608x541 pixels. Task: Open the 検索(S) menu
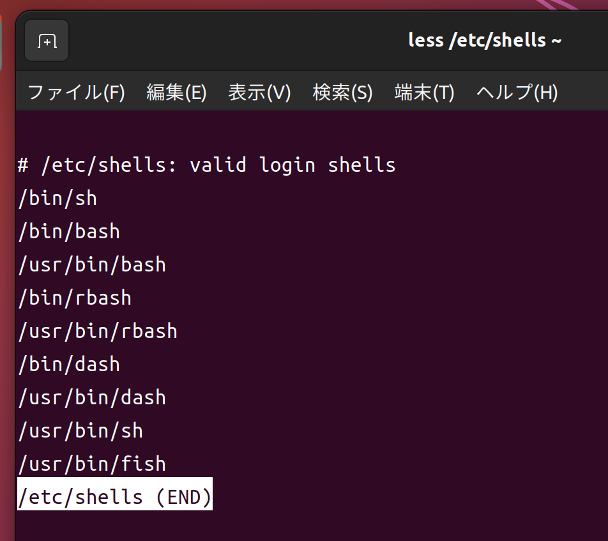pyautogui.click(x=342, y=93)
